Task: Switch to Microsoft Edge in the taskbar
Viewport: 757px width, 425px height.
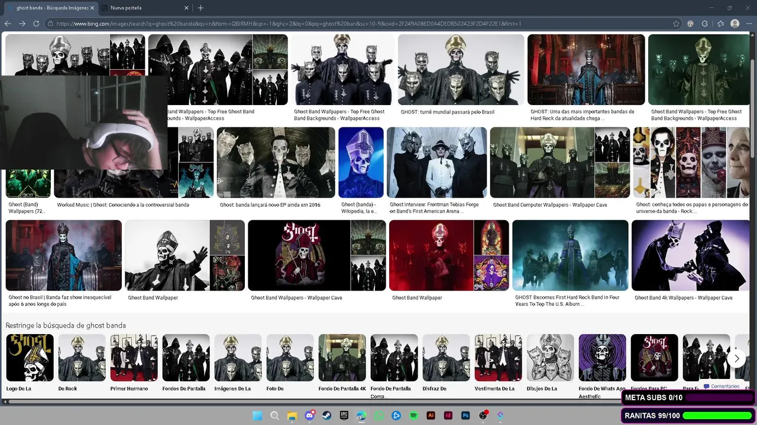Action: (x=361, y=416)
